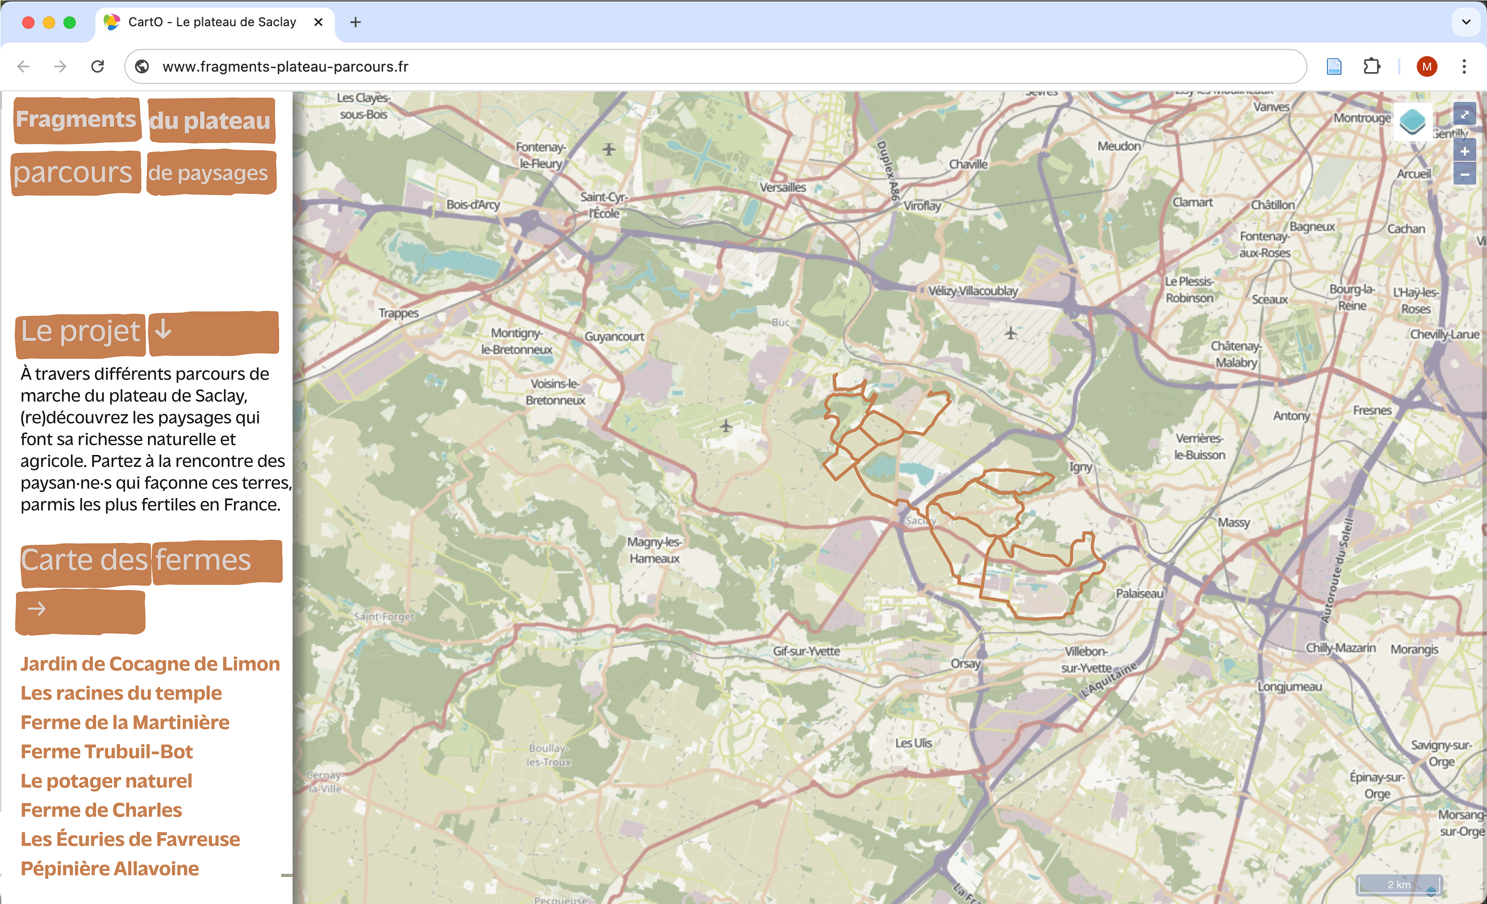1487x904 pixels.
Task: Toggle fullscreen map view
Action: 1464,115
